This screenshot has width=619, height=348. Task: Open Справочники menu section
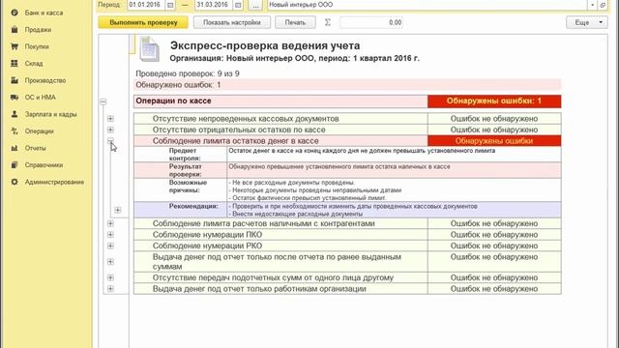[44, 165]
